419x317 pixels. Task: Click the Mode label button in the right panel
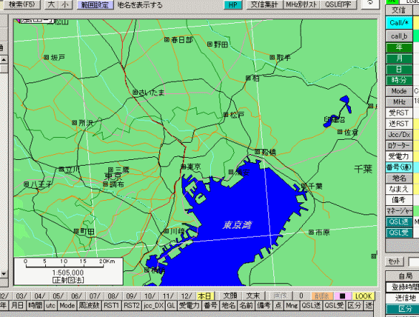(x=399, y=91)
